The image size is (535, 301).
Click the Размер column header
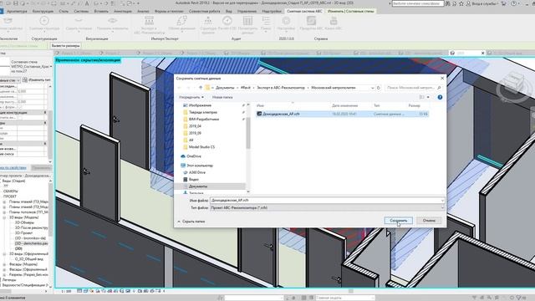[x=415, y=105]
